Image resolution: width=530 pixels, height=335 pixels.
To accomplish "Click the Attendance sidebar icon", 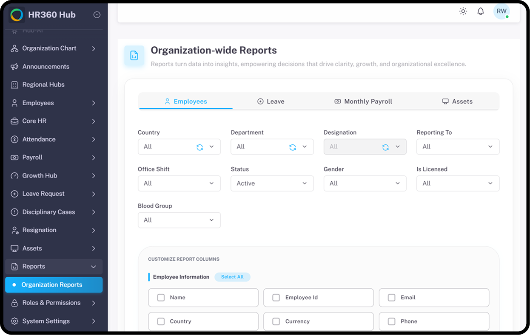I will pyautogui.click(x=14, y=139).
